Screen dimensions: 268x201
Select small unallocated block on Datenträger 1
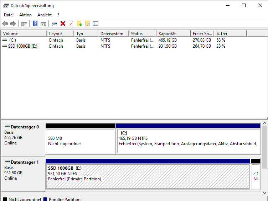click(256, 174)
